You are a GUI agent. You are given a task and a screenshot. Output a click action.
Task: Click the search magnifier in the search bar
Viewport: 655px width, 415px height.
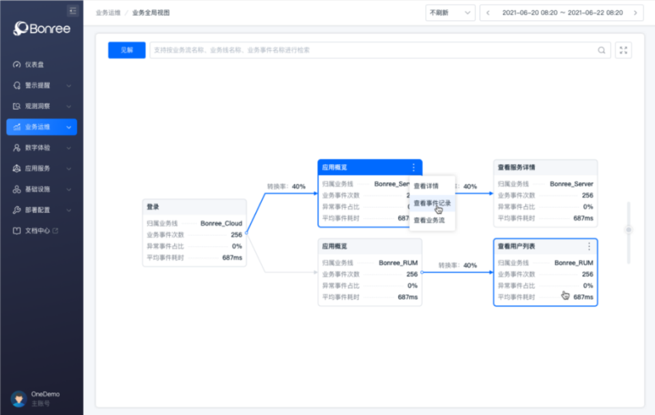click(600, 50)
